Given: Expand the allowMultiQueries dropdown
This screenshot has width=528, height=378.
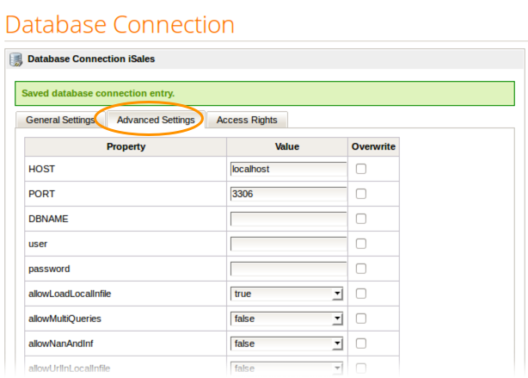Looking at the screenshot, I should tap(287, 319).
